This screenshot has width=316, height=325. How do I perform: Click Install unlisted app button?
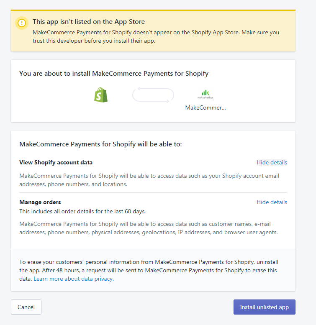click(x=265, y=307)
